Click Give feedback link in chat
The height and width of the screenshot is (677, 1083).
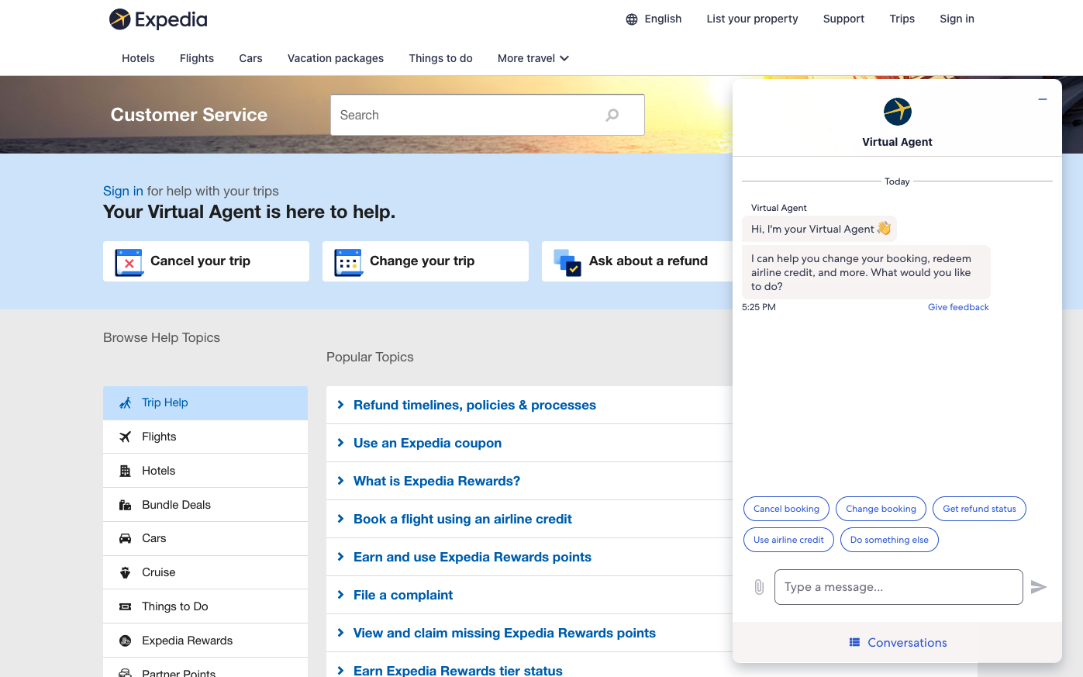(x=958, y=307)
